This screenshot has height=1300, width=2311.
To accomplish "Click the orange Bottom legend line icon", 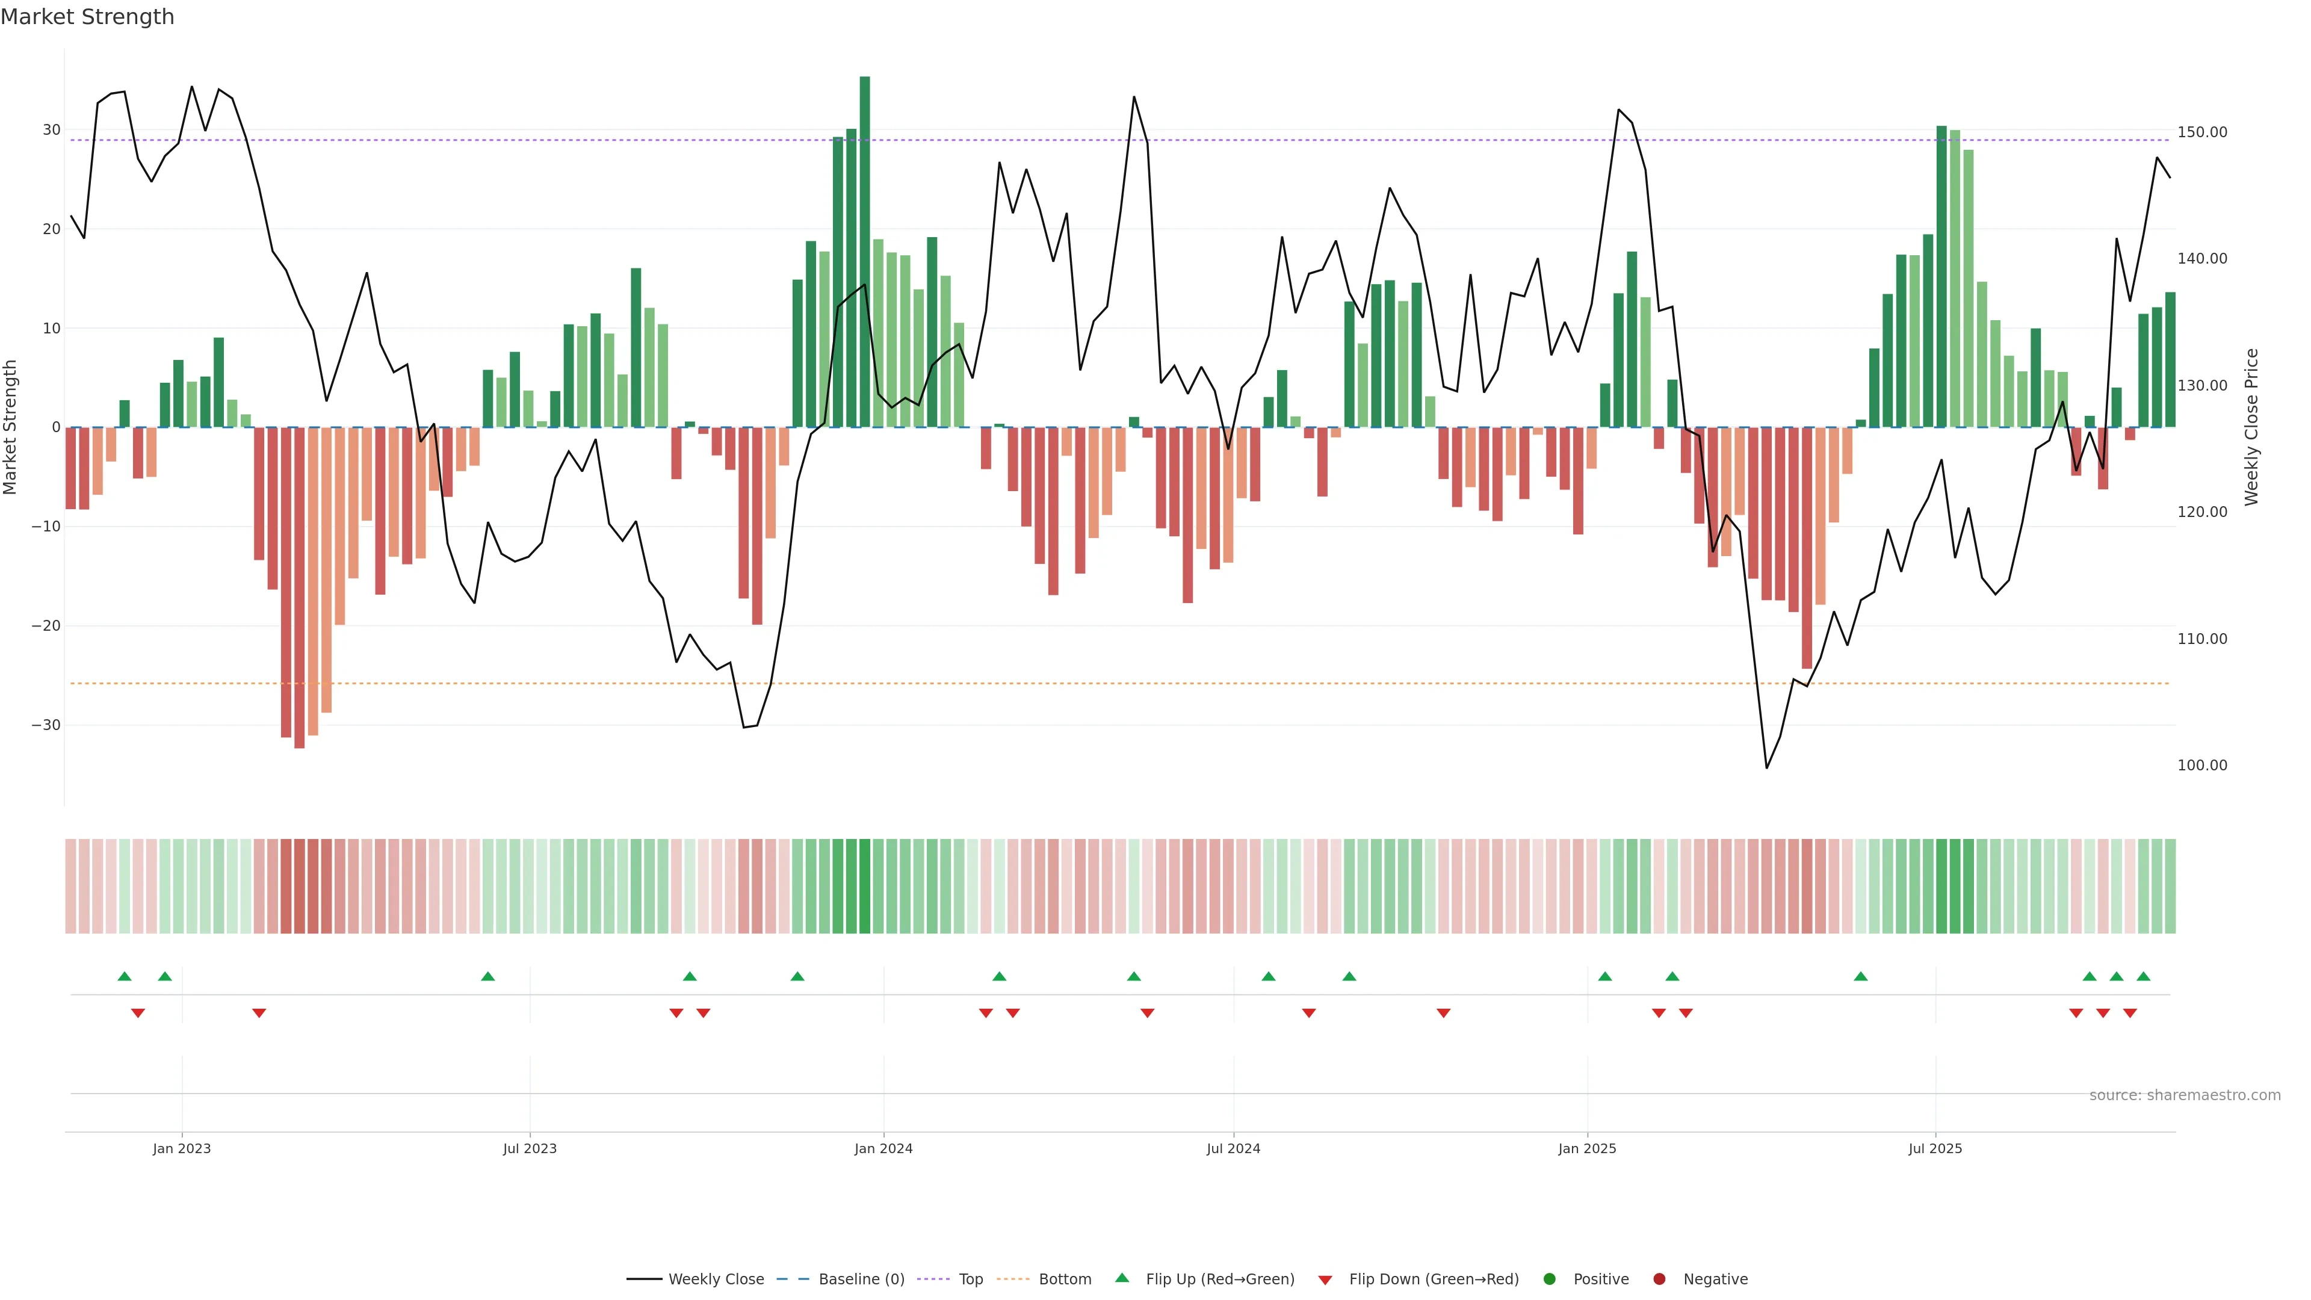I will pyautogui.click(x=1013, y=1278).
